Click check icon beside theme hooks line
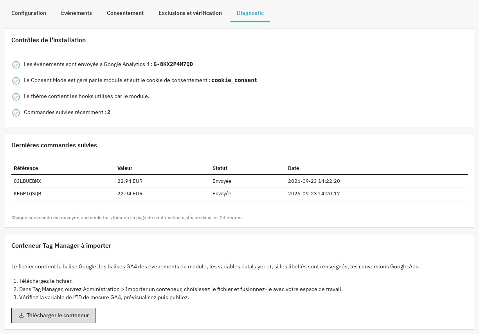This screenshot has height=334, width=479. click(16, 96)
